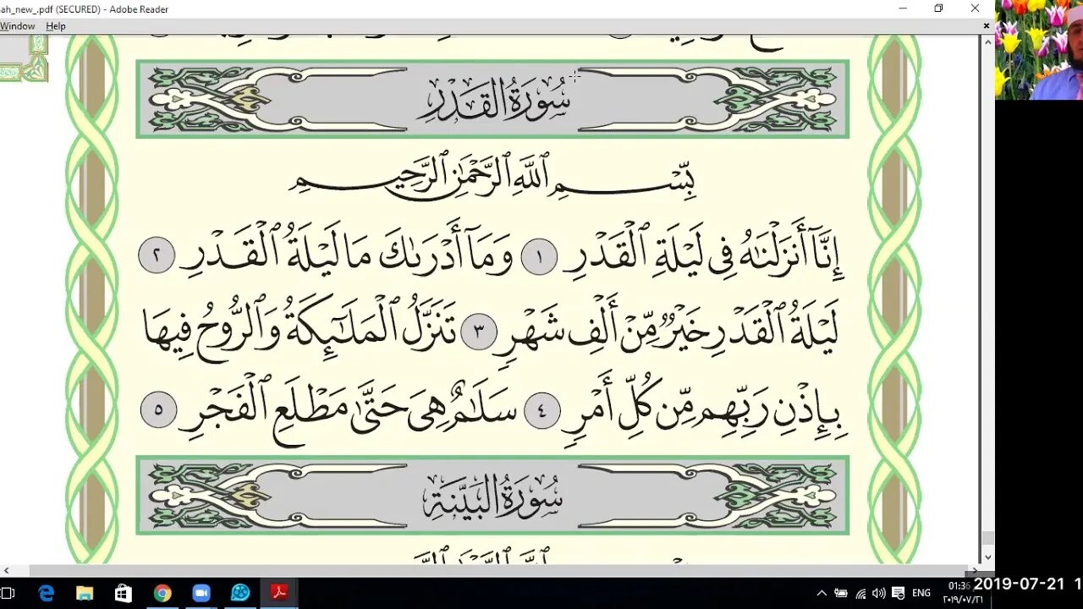Image resolution: width=1083 pixels, height=609 pixels.
Task: Select the Adobe Reader taskbar icon
Action: click(x=279, y=593)
